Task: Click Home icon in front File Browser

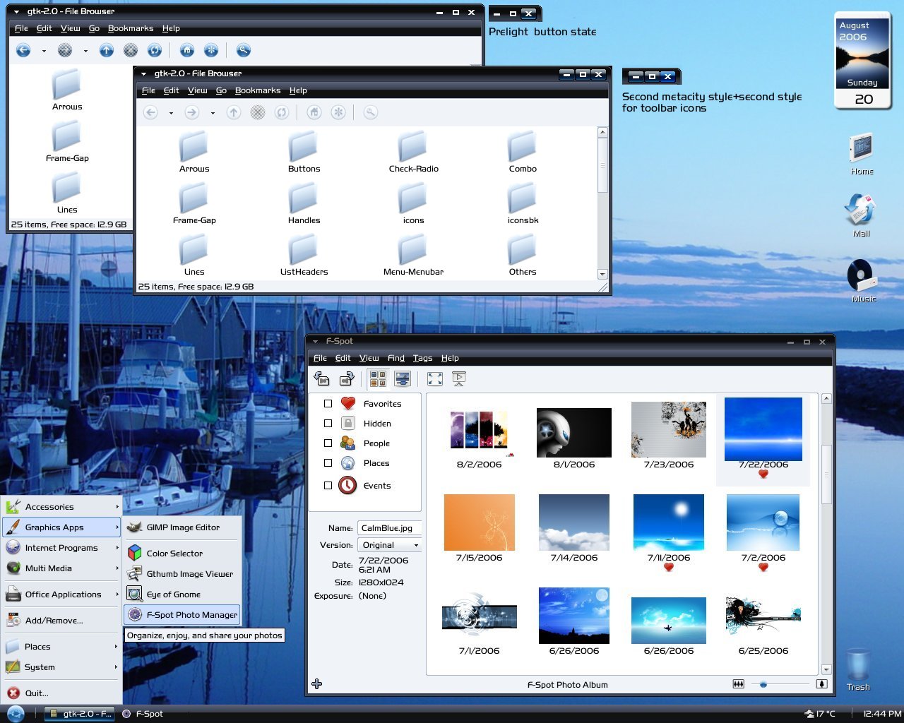Action: click(314, 112)
